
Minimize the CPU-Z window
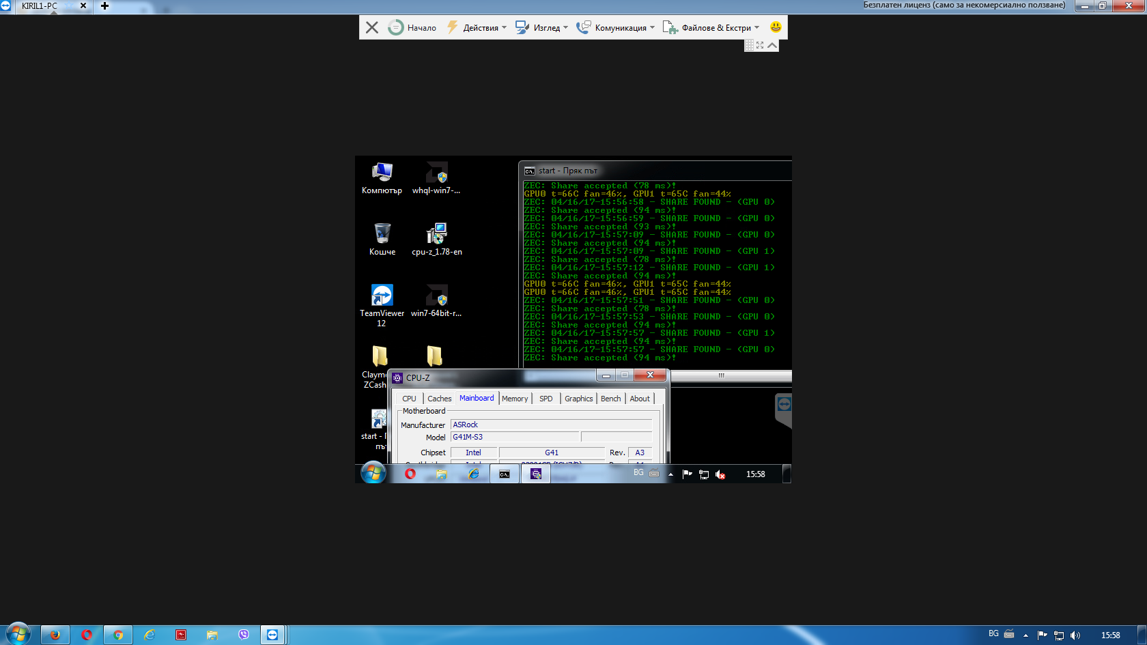click(x=606, y=375)
